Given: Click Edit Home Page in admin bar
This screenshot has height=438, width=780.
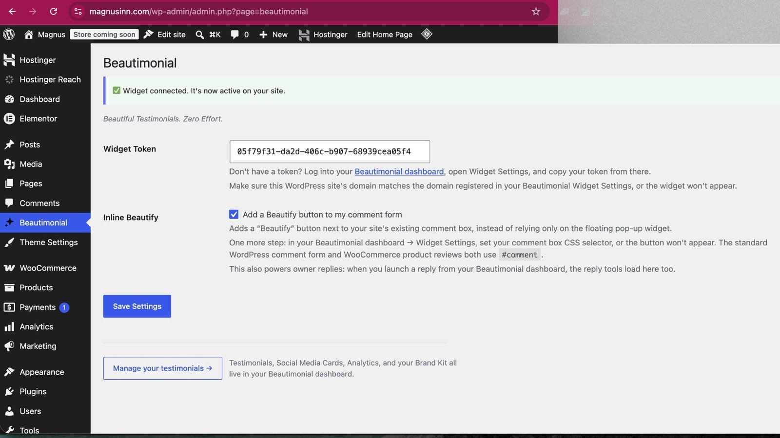Looking at the screenshot, I should click(x=385, y=35).
